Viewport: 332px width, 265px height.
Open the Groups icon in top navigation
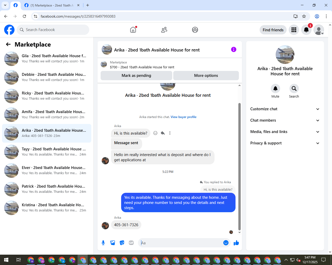pyautogui.click(x=195, y=30)
